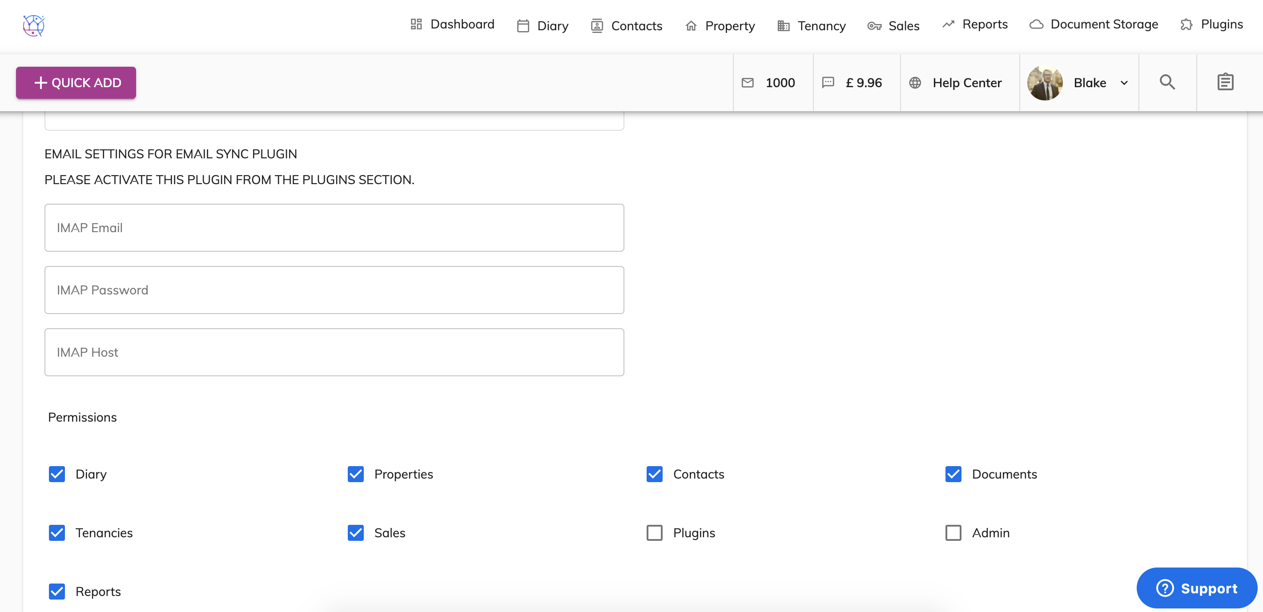The image size is (1263, 612).
Task: Click the app logo icon
Action: 33,25
